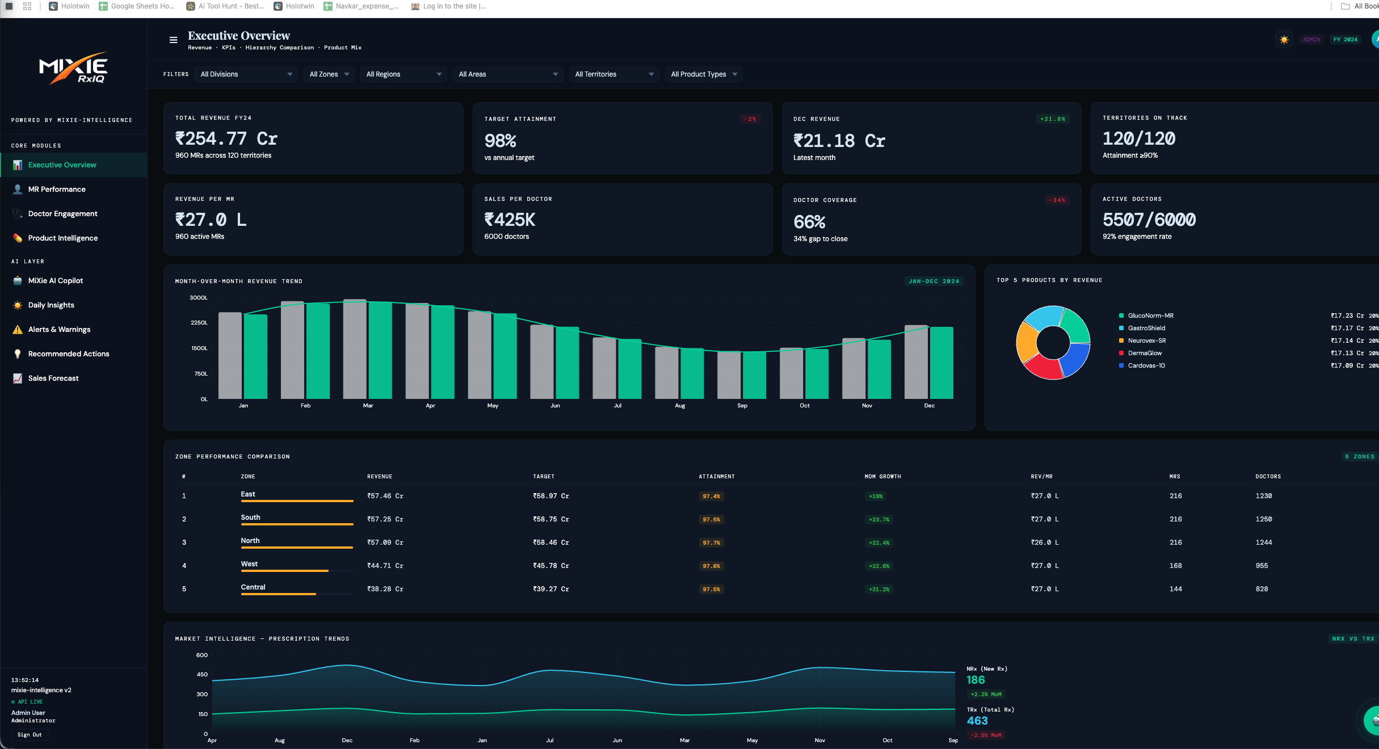Click the Sign Out button

[x=30, y=735]
